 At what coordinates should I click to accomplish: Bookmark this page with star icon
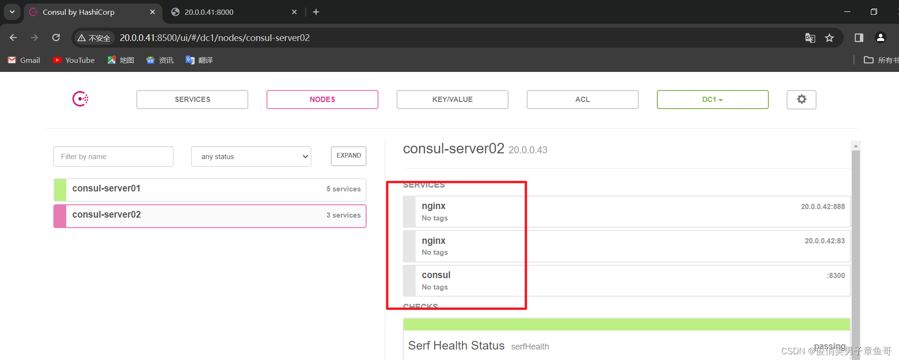829,38
